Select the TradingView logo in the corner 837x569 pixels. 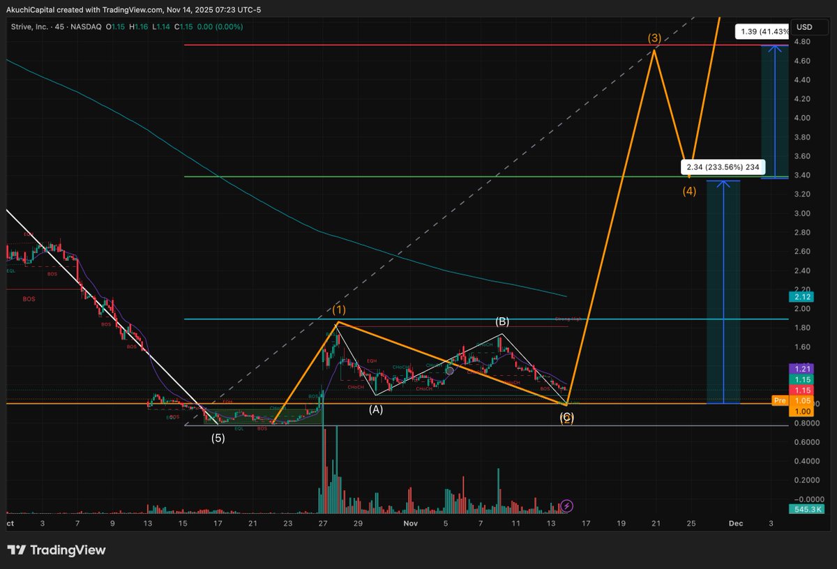[56, 550]
